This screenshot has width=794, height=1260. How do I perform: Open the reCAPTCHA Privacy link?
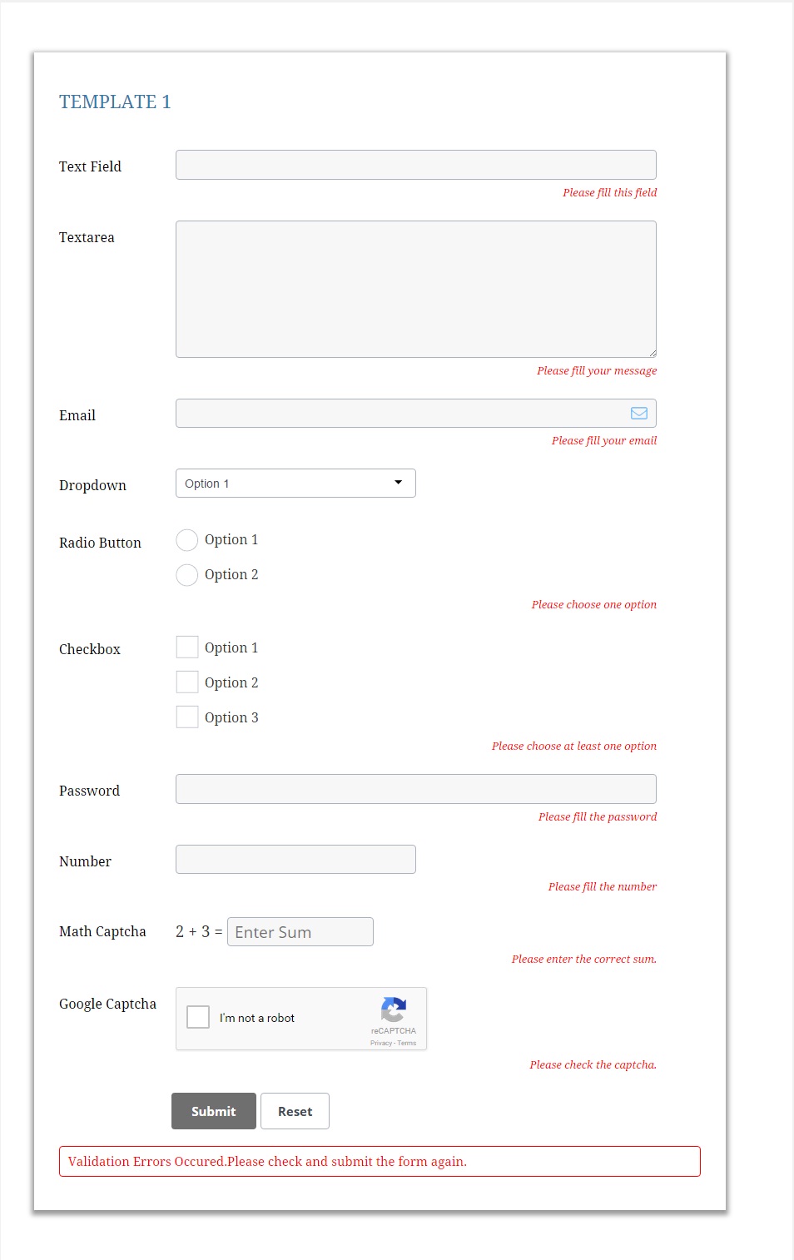pyautogui.click(x=381, y=1043)
